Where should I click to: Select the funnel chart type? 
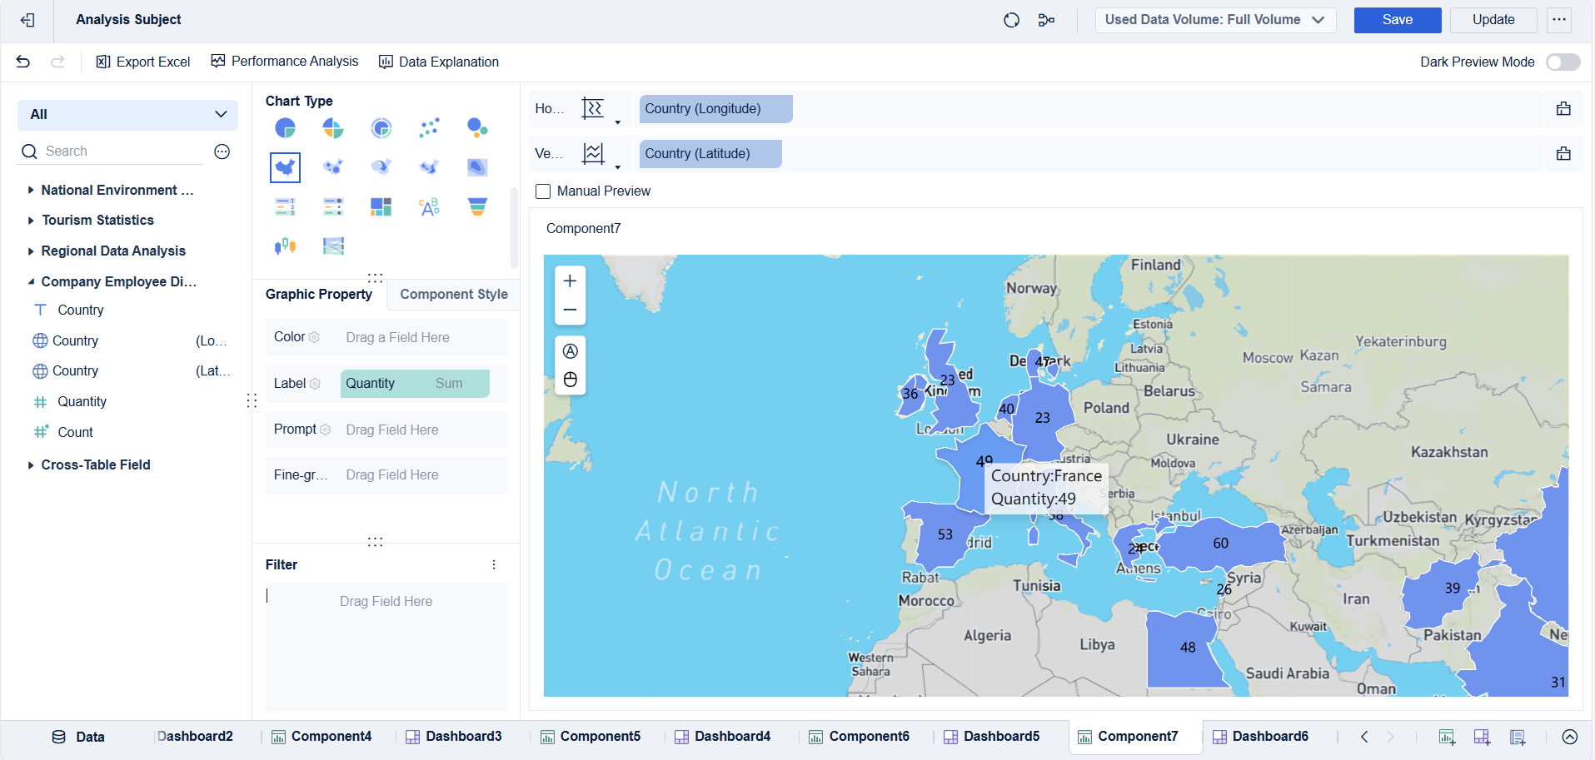pyautogui.click(x=477, y=206)
